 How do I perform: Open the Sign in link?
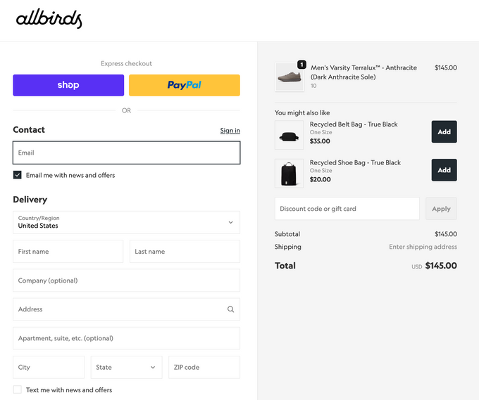pos(230,131)
